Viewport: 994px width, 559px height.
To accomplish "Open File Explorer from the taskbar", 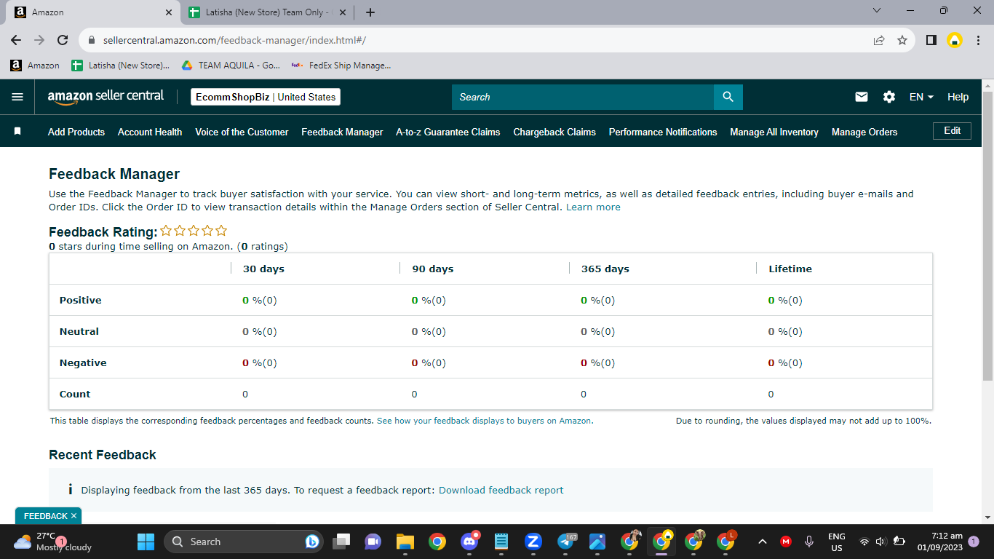I will pos(405,542).
